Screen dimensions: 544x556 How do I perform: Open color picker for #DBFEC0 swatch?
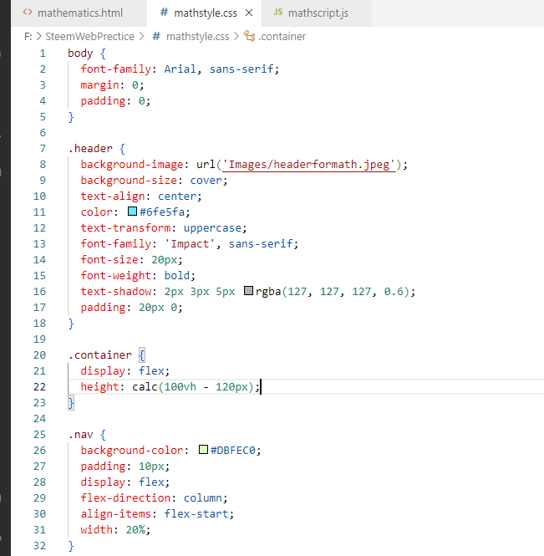coord(203,450)
